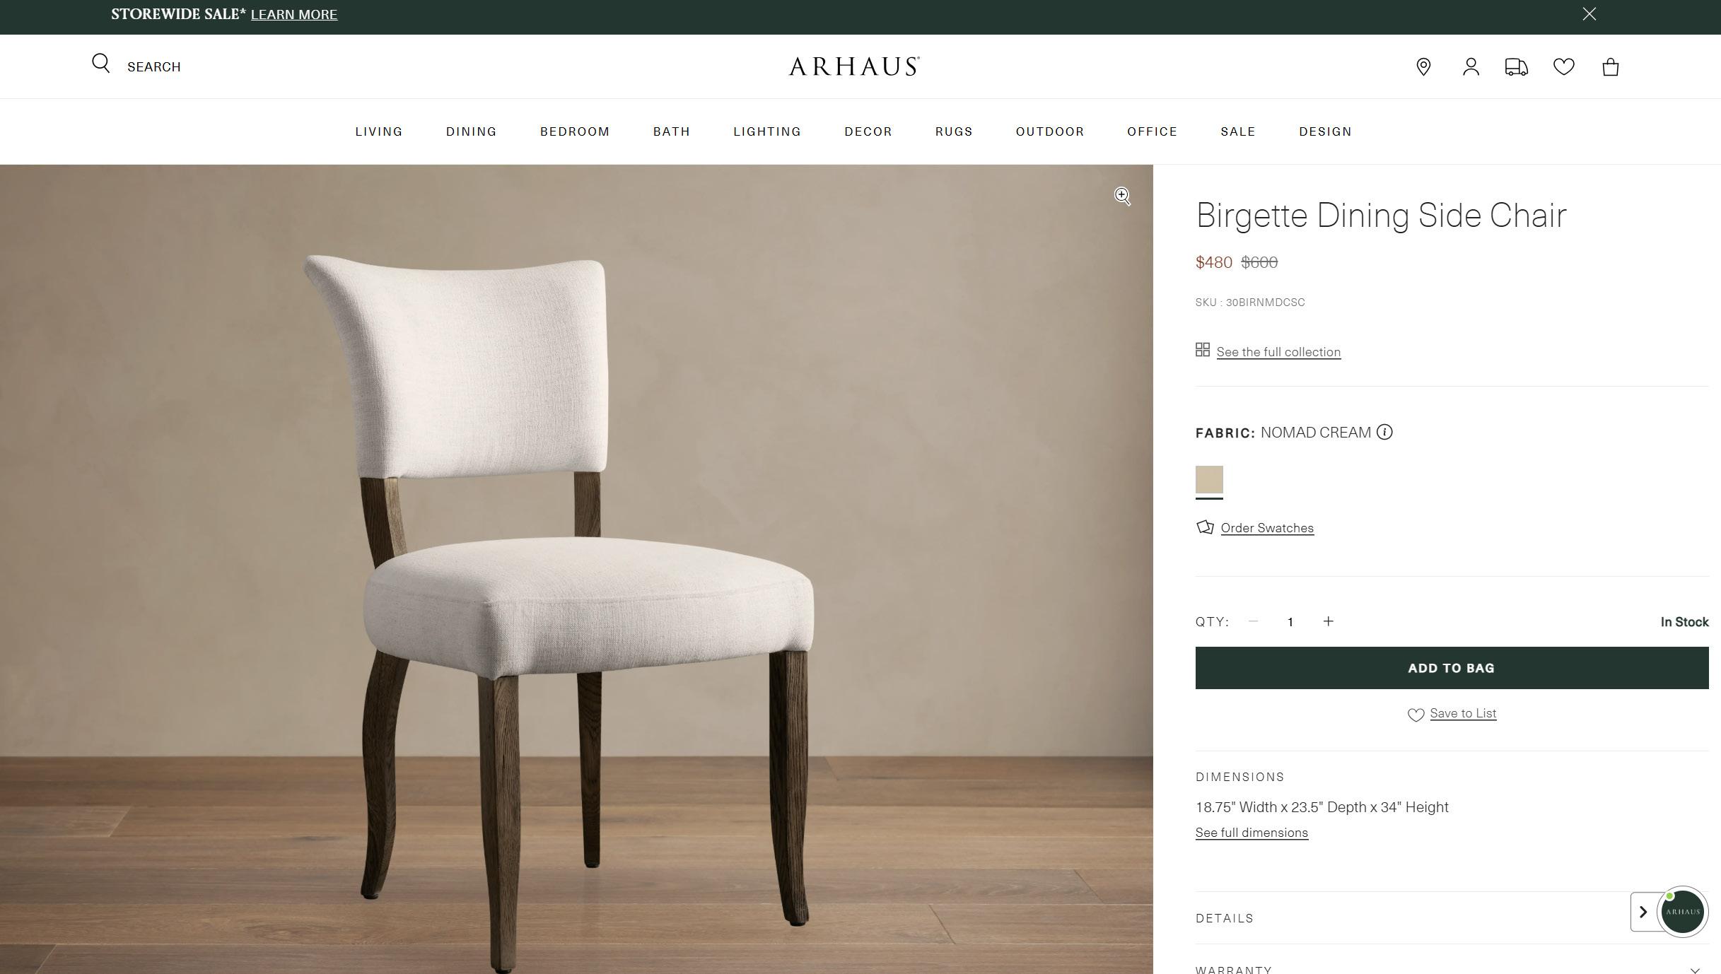Open the store locator pin icon
The image size is (1721, 974).
(x=1423, y=67)
